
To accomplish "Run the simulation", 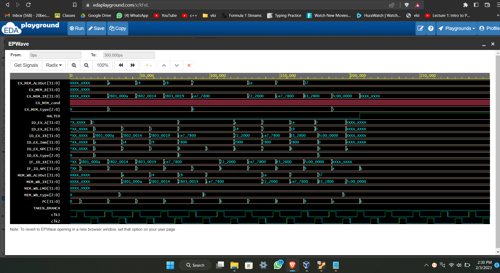I will [x=76, y=28].
